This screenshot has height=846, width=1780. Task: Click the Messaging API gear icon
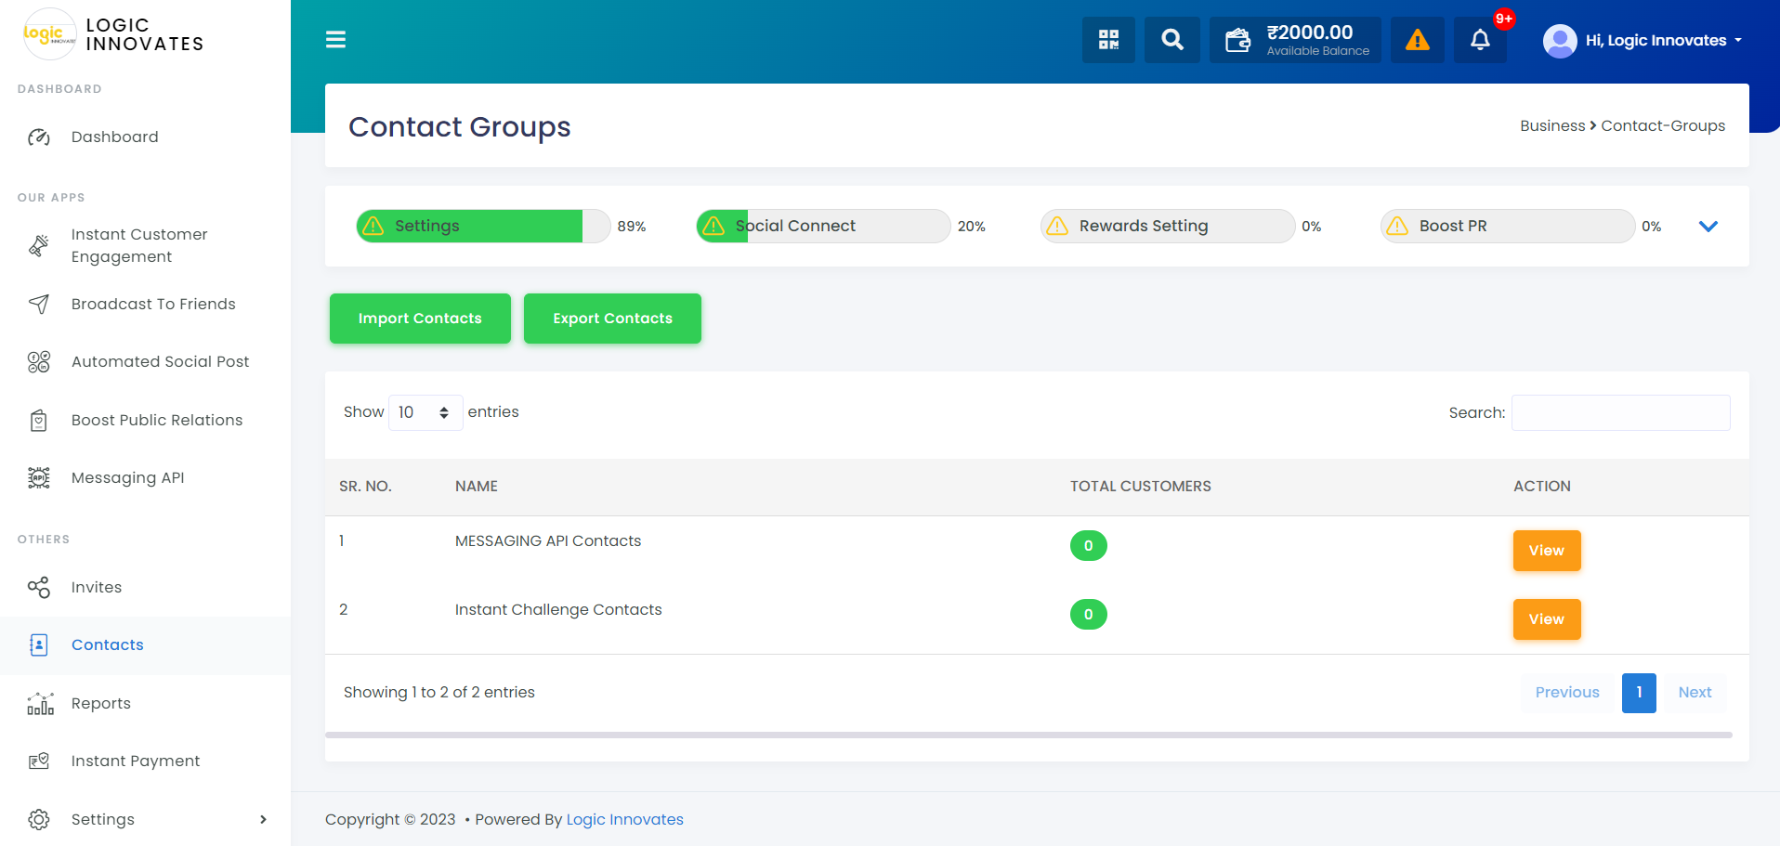39,478
